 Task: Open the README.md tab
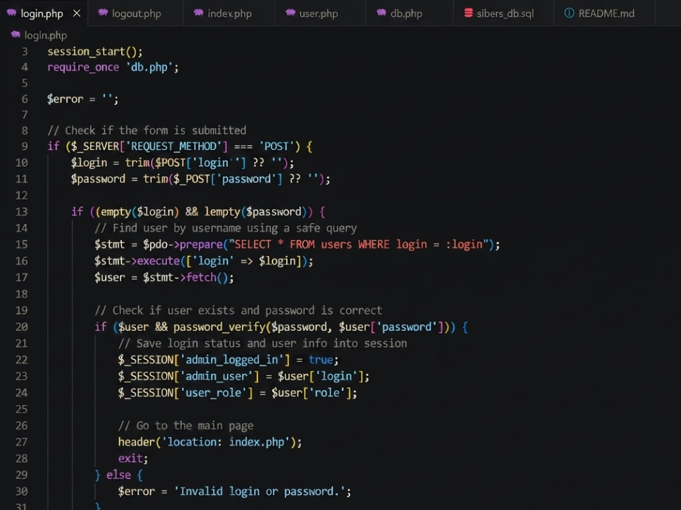coord(606,13)
